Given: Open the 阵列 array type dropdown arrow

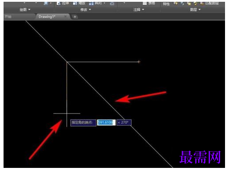Looking at the screenshot, I should tap(105, 3).
